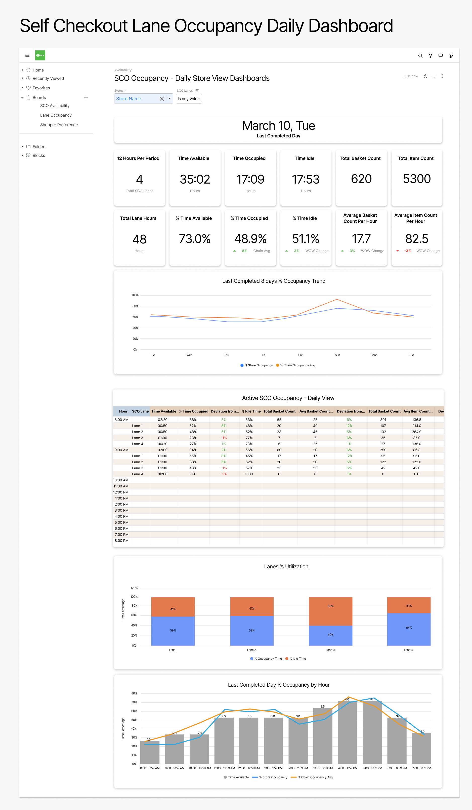Sort table by SCO Lane column header
Screen dimensions: 472x810
140,411
